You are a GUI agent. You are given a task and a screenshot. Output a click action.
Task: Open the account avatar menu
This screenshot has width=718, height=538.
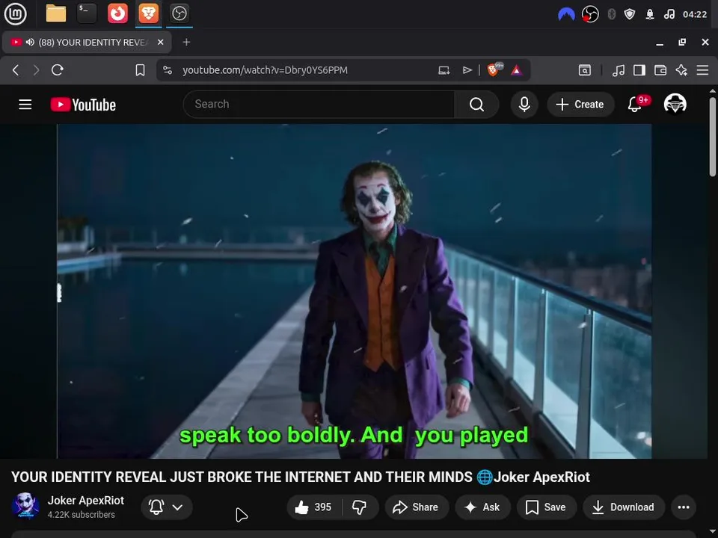675,104
